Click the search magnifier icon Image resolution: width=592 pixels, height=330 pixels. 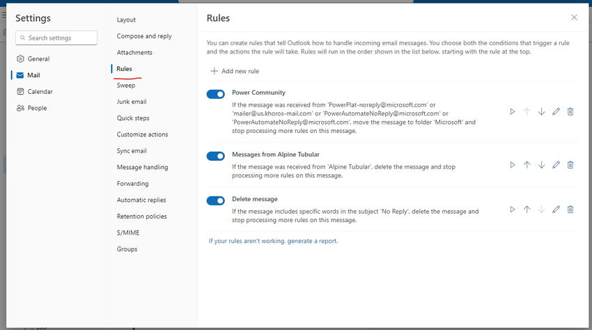(x=23, y=38)
